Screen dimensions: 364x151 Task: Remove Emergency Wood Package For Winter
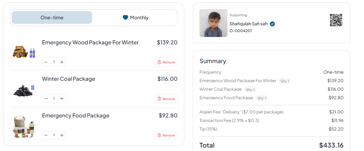point(166,62)
